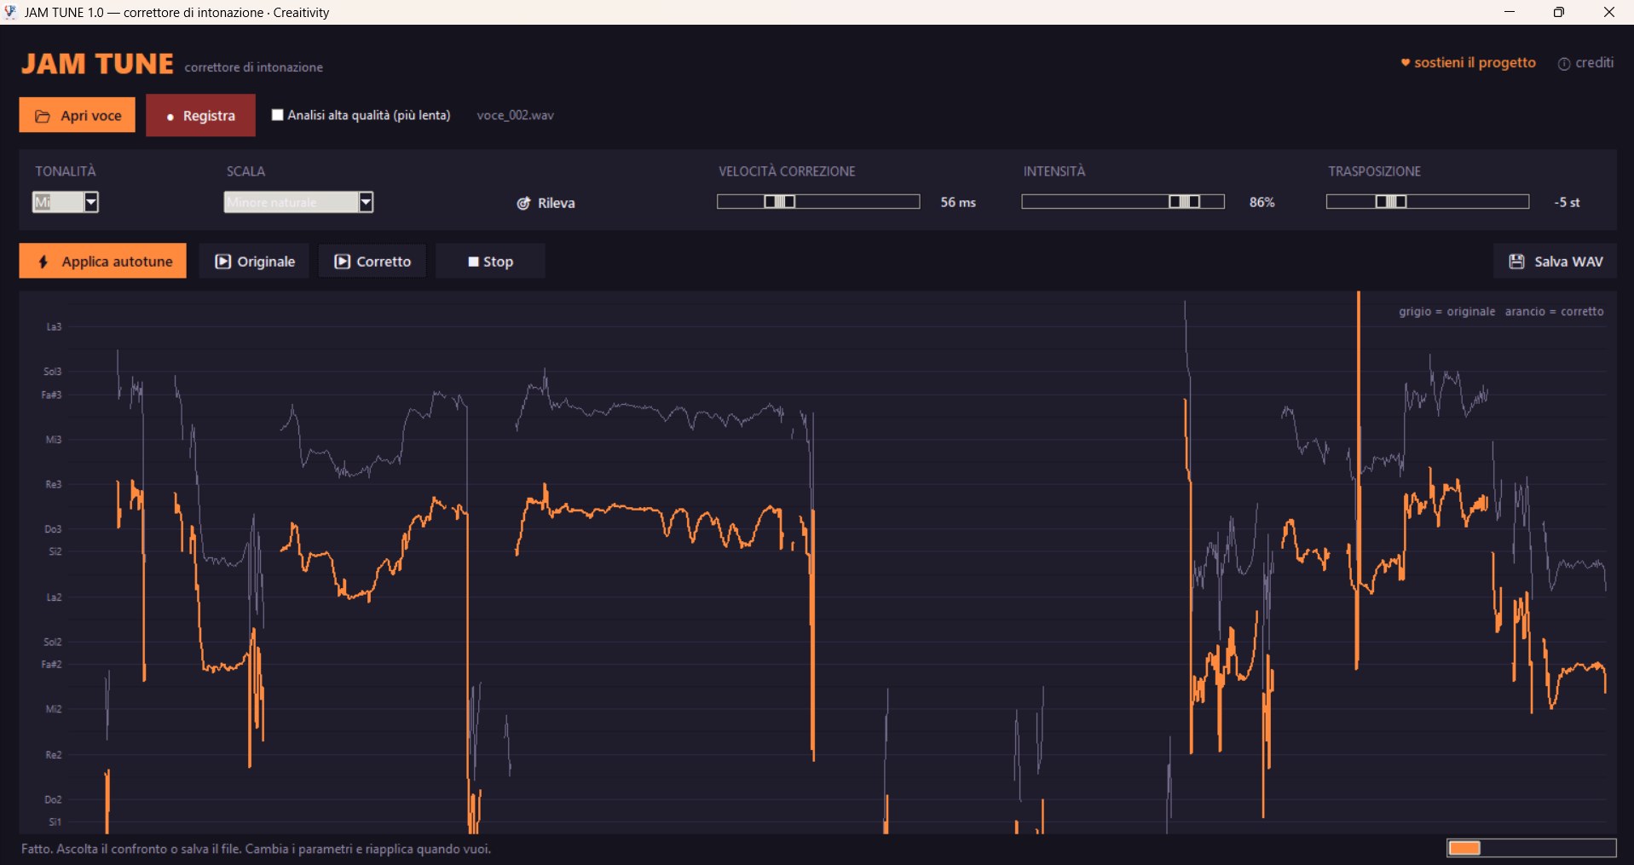Click the arancio = corretto legend text
This screenshot has width=1634, height=865.
(1554, 312)
